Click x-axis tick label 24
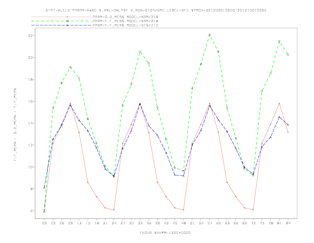 click(x=114, y=223)
